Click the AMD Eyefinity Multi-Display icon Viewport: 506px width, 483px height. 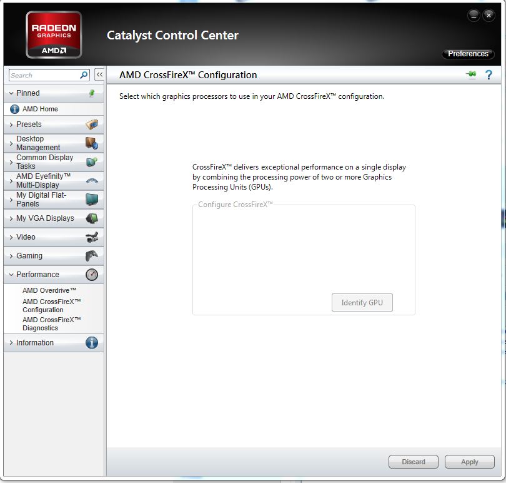(92, 181)
